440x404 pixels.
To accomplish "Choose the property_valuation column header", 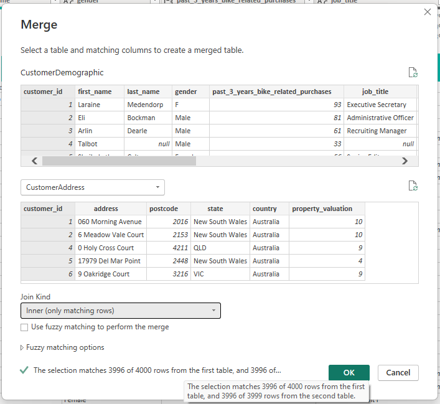I will click(x=322, y=209).
